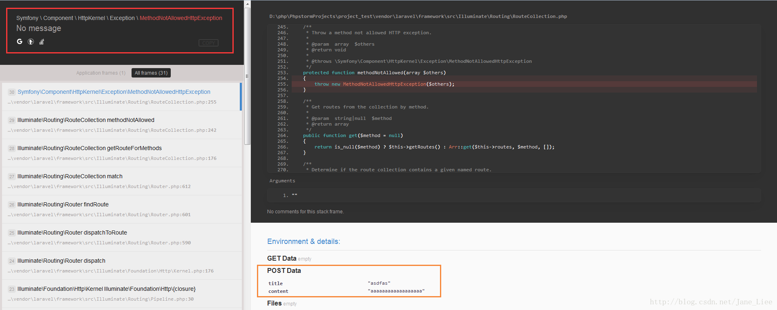Click the POST value "asdfas"

click(379, 283)
